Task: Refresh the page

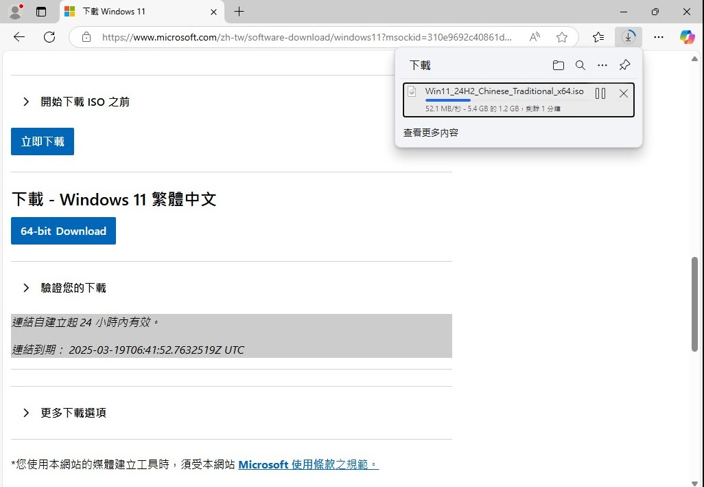Action: 49,37
